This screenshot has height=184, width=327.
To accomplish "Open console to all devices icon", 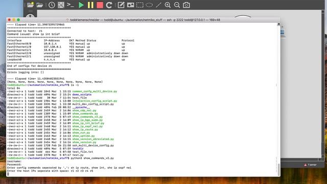I will coord(71,5).
